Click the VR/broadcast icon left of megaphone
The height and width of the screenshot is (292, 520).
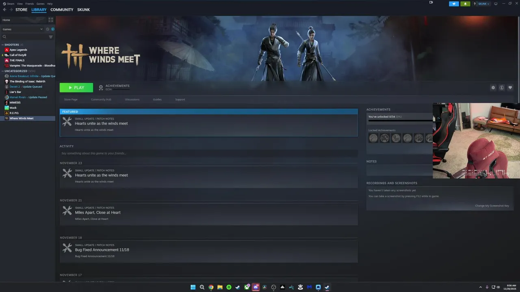431,2
